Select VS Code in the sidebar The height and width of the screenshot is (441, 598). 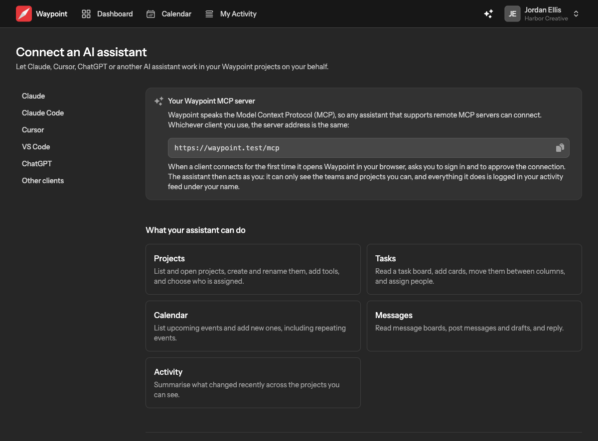(36, 147)
